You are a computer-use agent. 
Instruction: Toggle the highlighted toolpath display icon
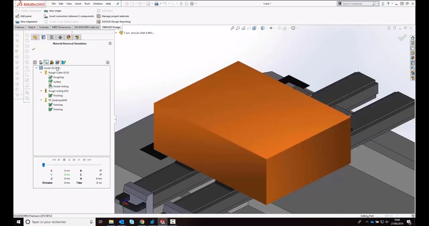[x=46, y=63]
